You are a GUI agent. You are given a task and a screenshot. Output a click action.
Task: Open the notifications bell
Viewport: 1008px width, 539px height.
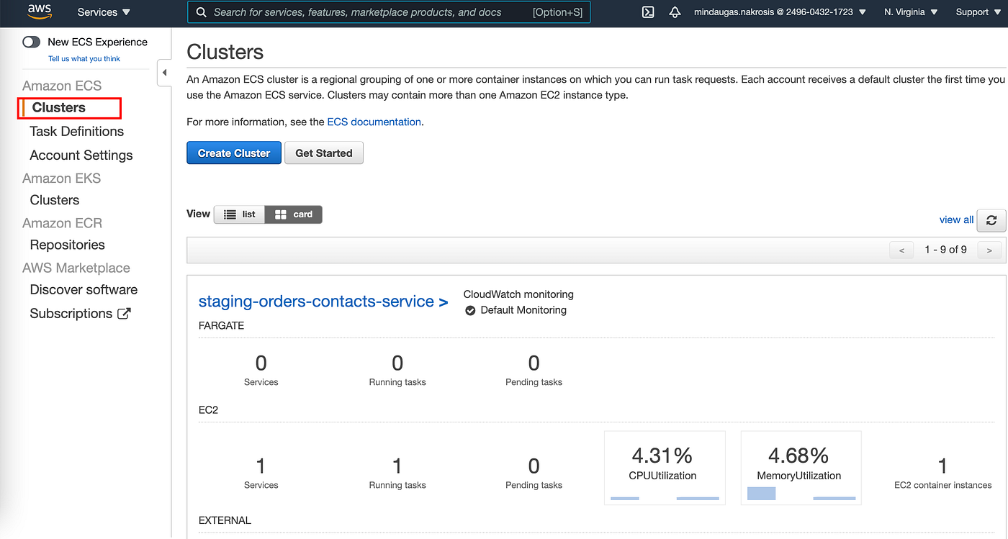click(x=675, y=12)
